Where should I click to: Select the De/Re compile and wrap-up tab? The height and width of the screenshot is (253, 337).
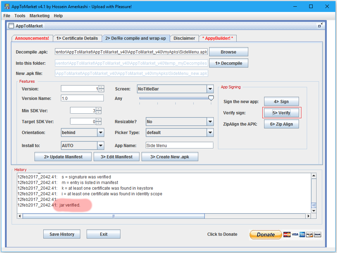click(x=136, y=38)
